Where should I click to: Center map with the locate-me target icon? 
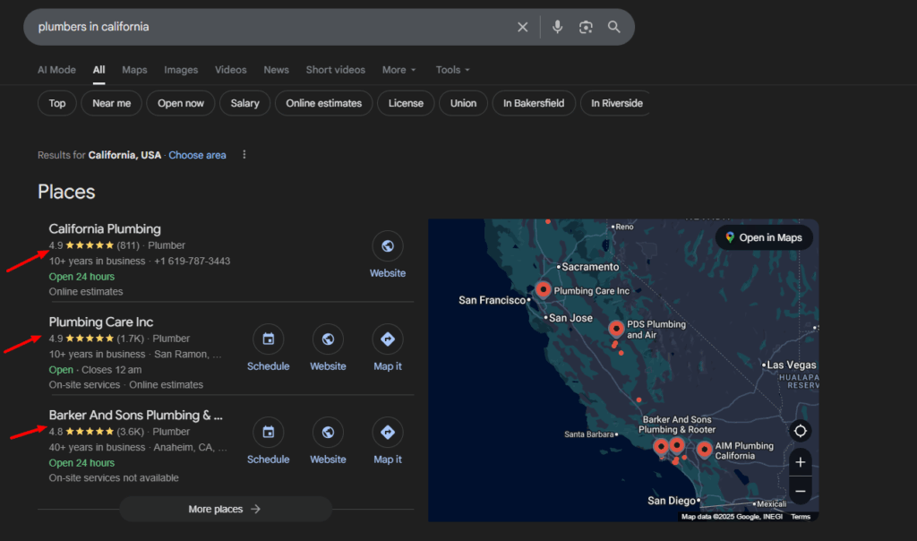tap(800, 431)
